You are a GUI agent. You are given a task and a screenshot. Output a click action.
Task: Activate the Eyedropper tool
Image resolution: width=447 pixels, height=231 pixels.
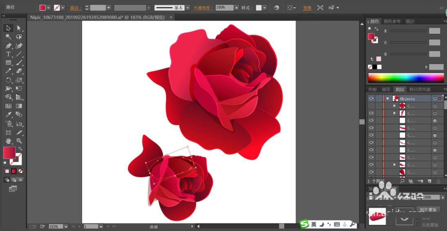point(8,115)
